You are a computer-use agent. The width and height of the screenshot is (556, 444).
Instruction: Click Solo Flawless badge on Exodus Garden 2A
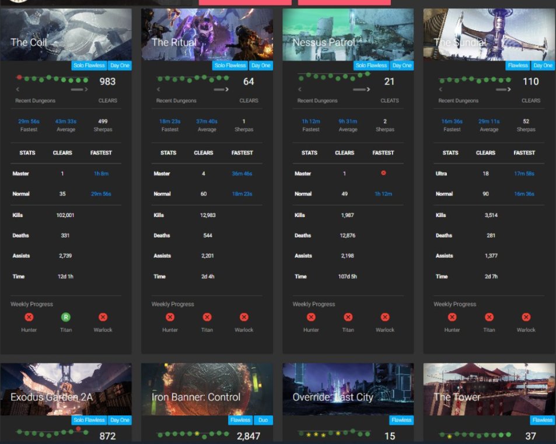point(89,420)
